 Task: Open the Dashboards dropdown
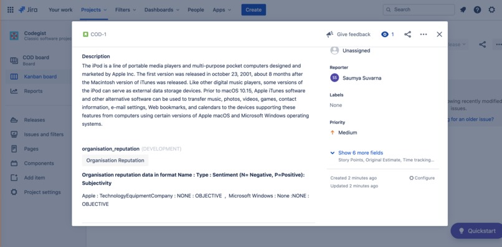coord(163,9)
